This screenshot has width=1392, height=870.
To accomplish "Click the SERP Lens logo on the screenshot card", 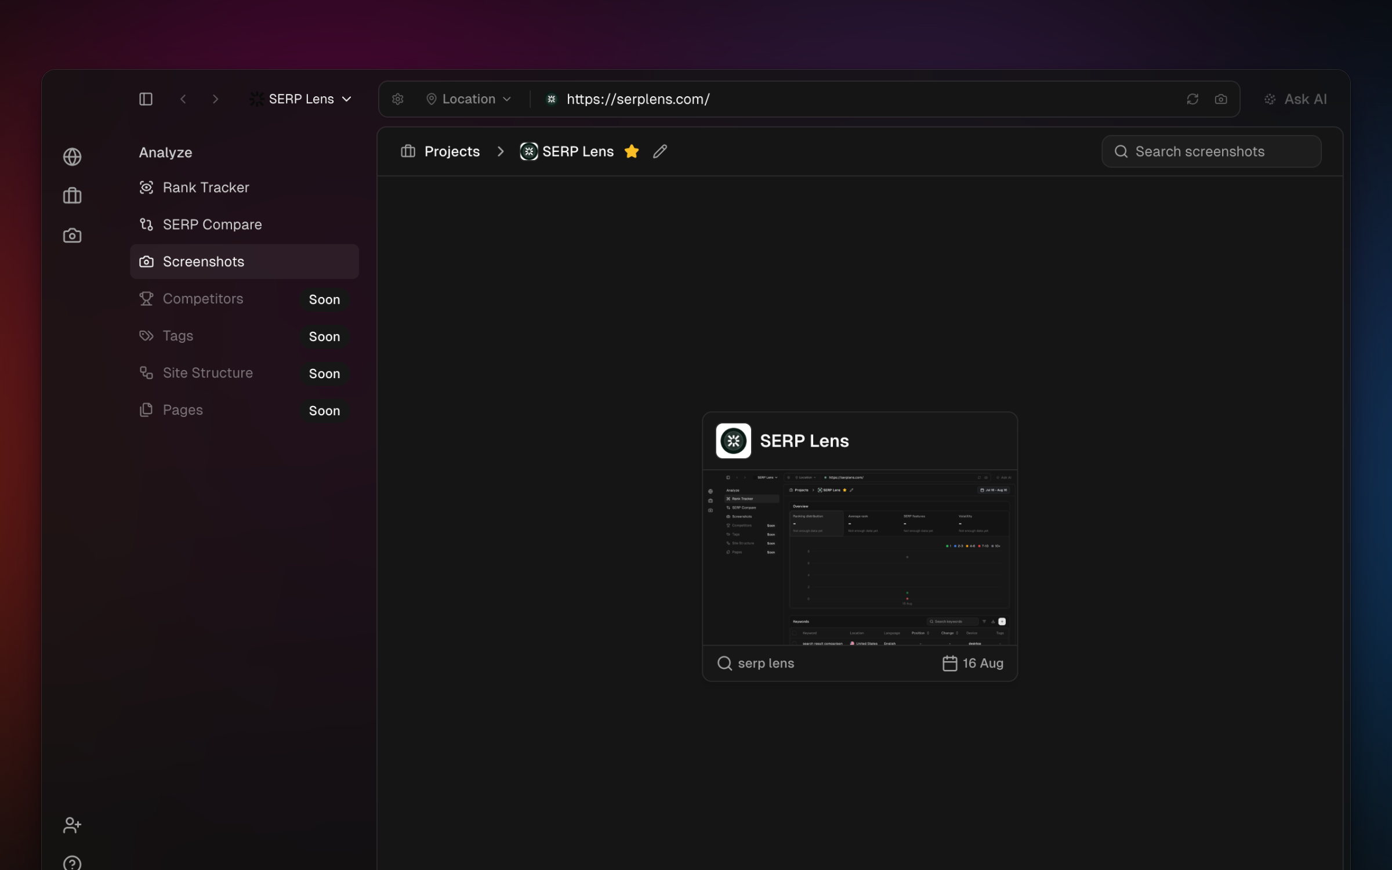I will tap(733, 441).
